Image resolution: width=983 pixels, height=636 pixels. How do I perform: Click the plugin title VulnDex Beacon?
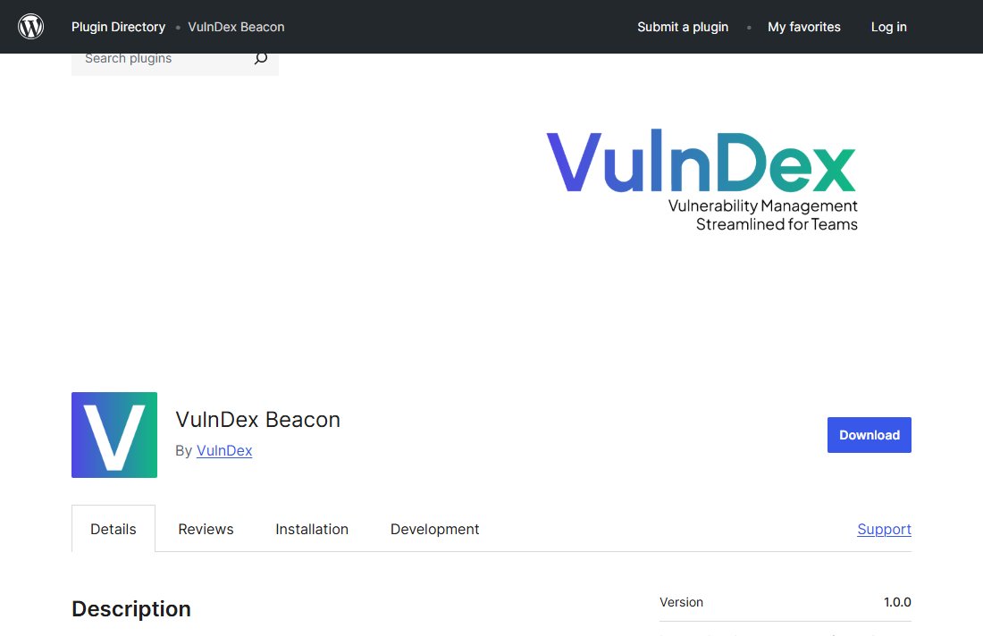[x=258, y=419]
